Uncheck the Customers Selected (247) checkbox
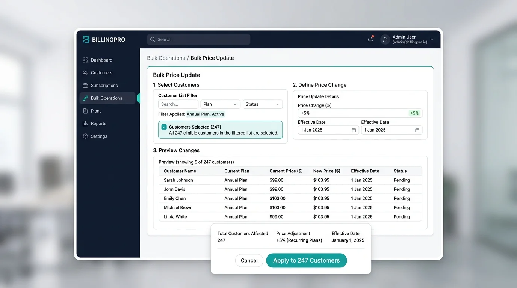The width and height of the screenshot is (517, 288). pyautogui.click(x=164, y=127)
